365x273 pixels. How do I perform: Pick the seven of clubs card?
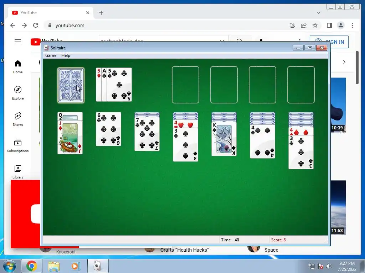coord(147,134)
